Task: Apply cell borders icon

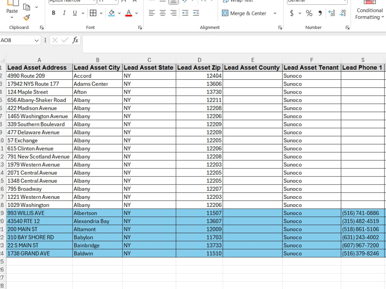Action: click(x=93, y=13)
